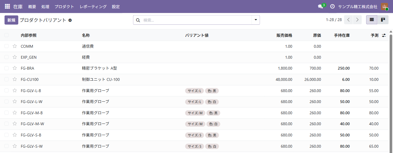Click the scrollbar up arrow
The image size is (393, 153).
click(391, 31)
